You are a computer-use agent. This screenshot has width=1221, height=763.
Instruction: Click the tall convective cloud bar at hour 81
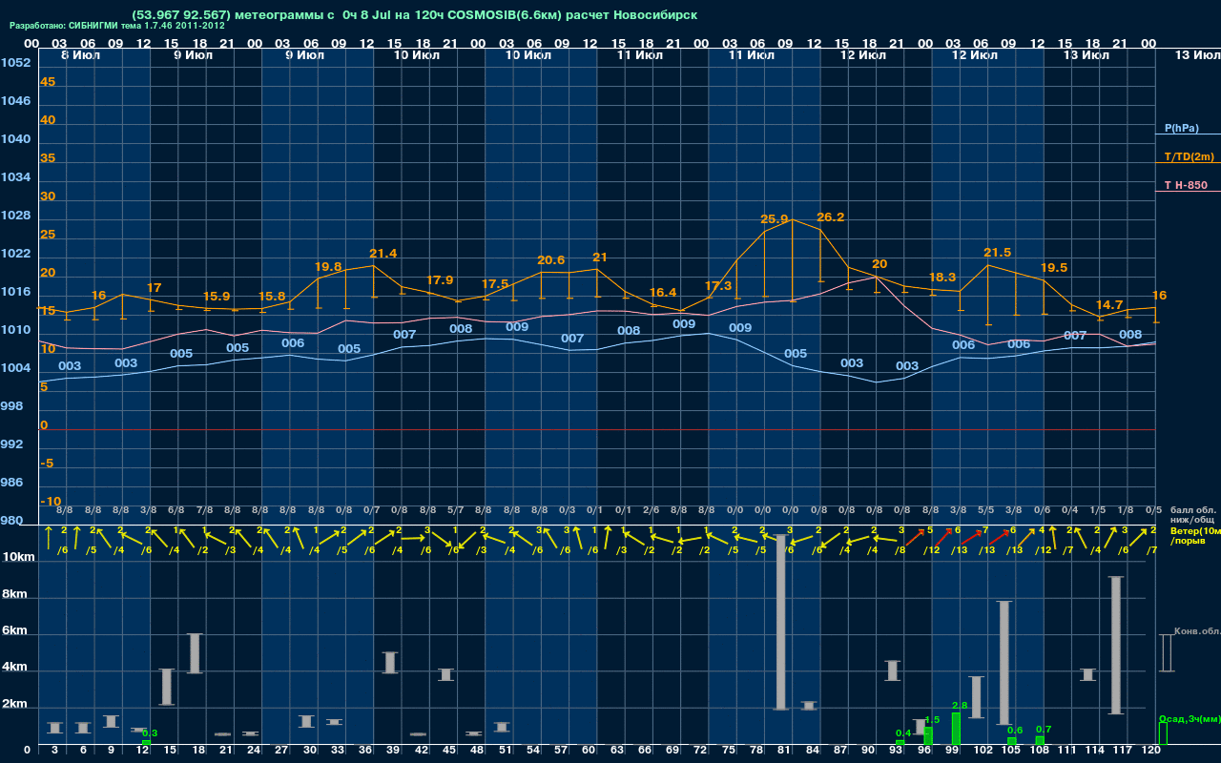(780, 622)
